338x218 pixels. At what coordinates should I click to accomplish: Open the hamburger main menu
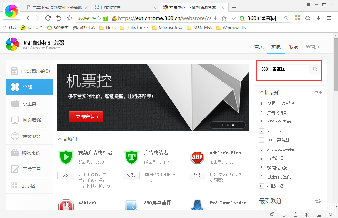(328, 19)
